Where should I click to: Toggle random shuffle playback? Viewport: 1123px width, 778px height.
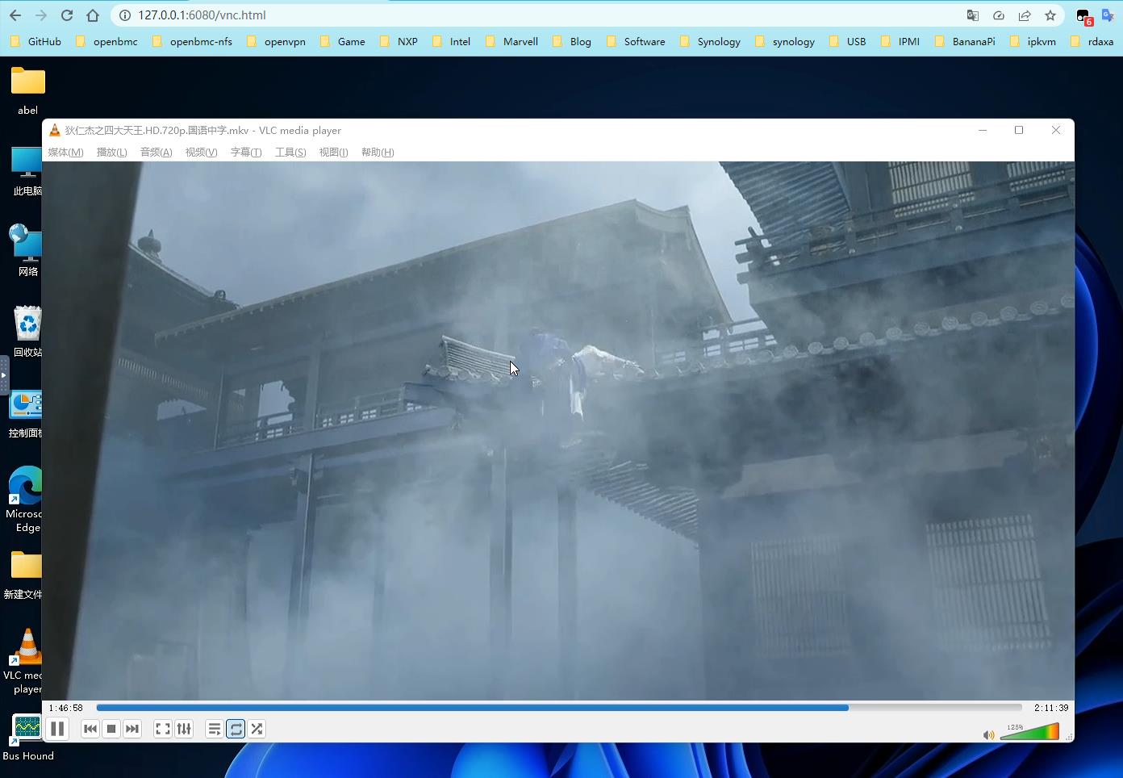257,729
